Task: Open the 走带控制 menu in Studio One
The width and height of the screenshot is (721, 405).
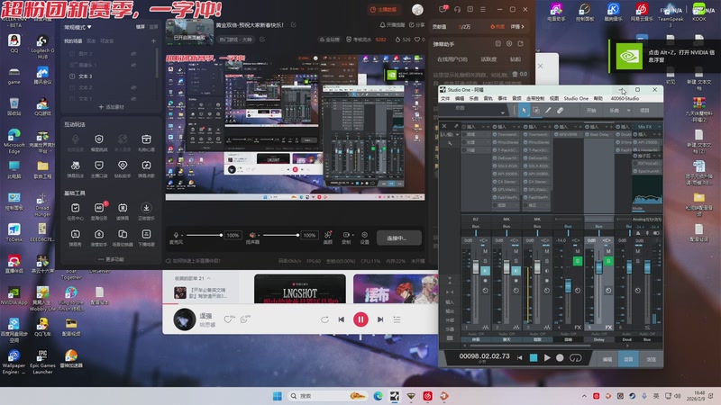Action: point(535,98)
